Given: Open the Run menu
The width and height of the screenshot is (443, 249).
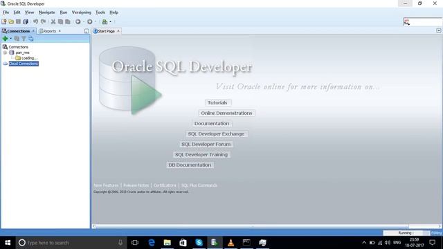Looking at the screenshot, I should pyautogui.click(x=64, y=12).
